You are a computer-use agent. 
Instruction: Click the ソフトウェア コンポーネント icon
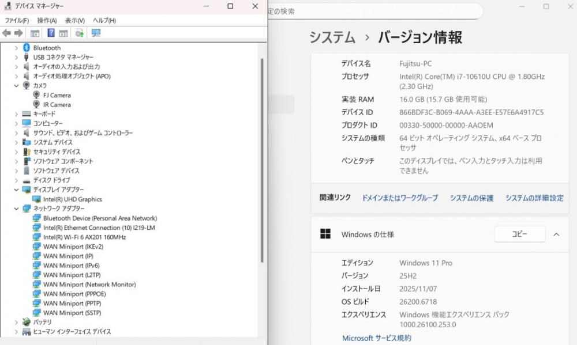(27, 161)
